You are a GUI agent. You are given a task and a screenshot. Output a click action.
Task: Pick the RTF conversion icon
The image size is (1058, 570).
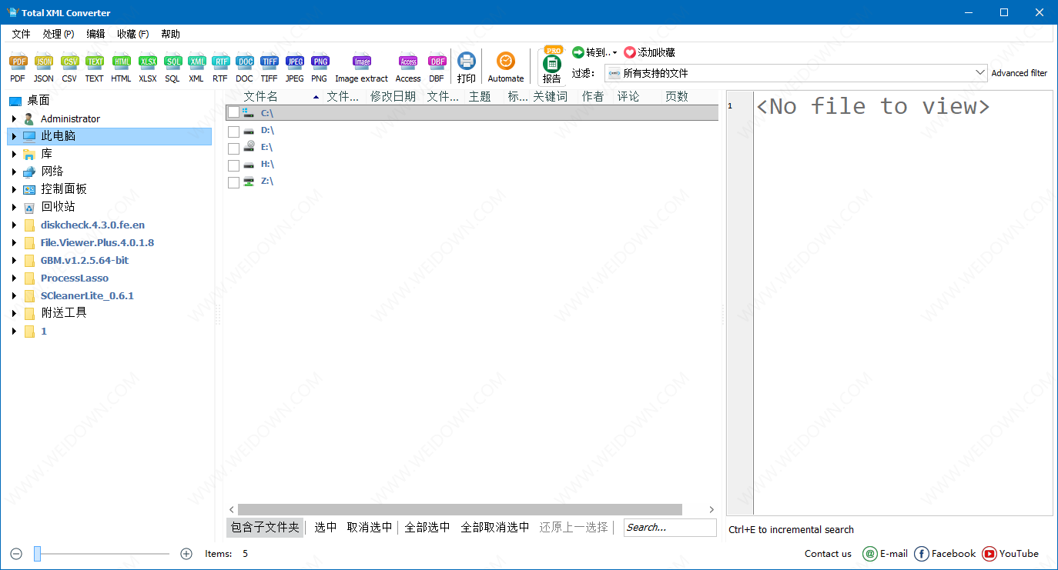pos(220,62)
